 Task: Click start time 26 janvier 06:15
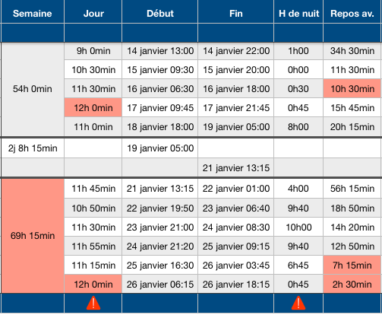tap(160, 285)
